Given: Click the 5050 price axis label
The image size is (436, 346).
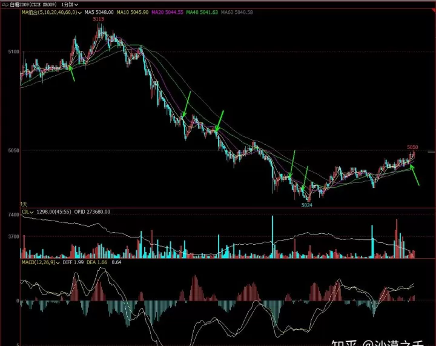Looking at the screenshot, I should tap(13, 150).
